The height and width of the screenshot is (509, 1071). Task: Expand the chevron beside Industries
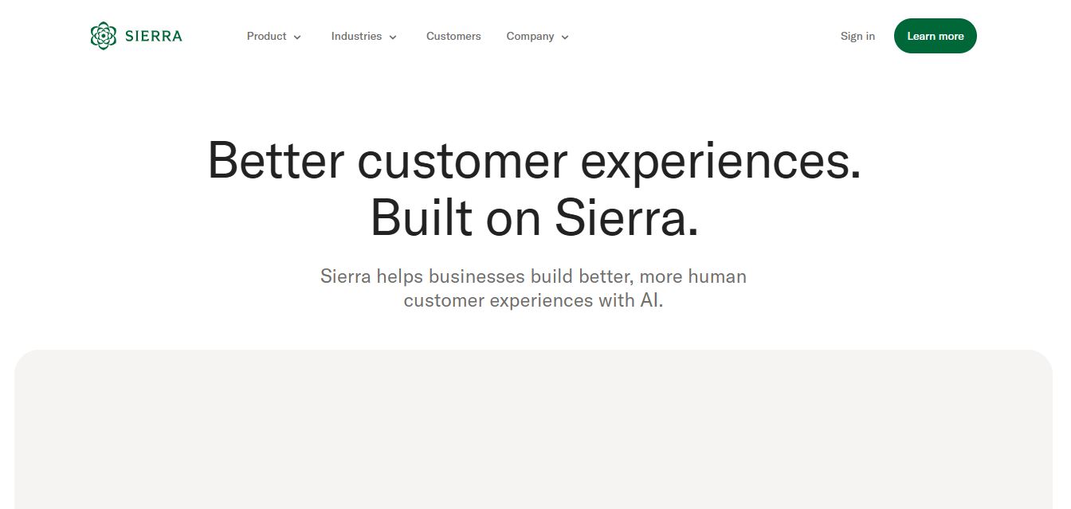pyautogui.click(x=393, y=37)
